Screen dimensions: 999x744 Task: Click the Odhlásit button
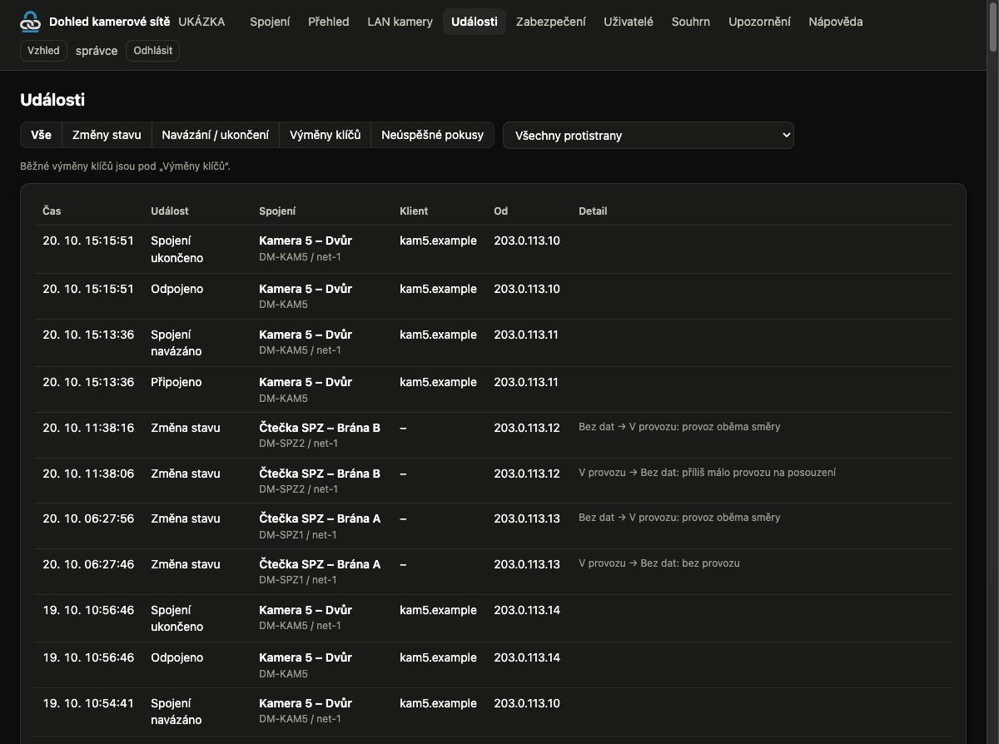click(153, 51)
